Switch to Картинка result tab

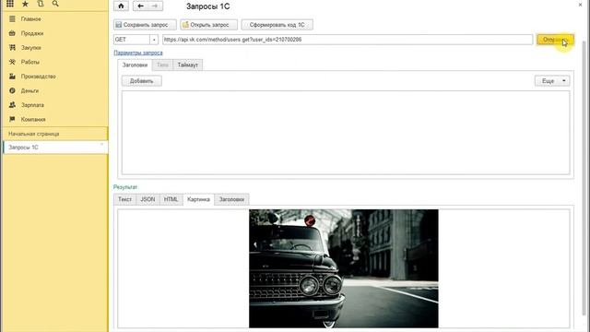tap(198, 199)
